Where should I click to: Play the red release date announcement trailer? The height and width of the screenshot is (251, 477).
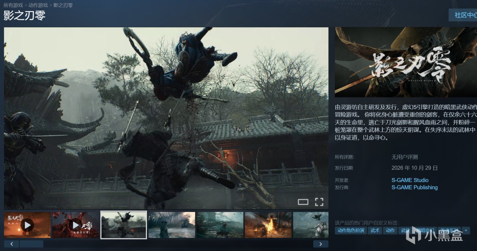[75, 225]
